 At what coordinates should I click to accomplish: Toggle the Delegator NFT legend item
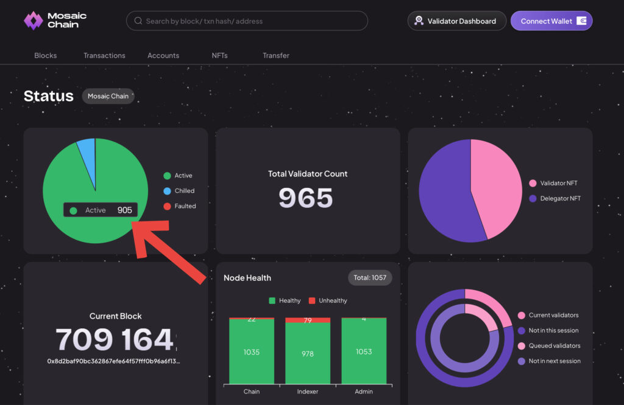point(554,198)
